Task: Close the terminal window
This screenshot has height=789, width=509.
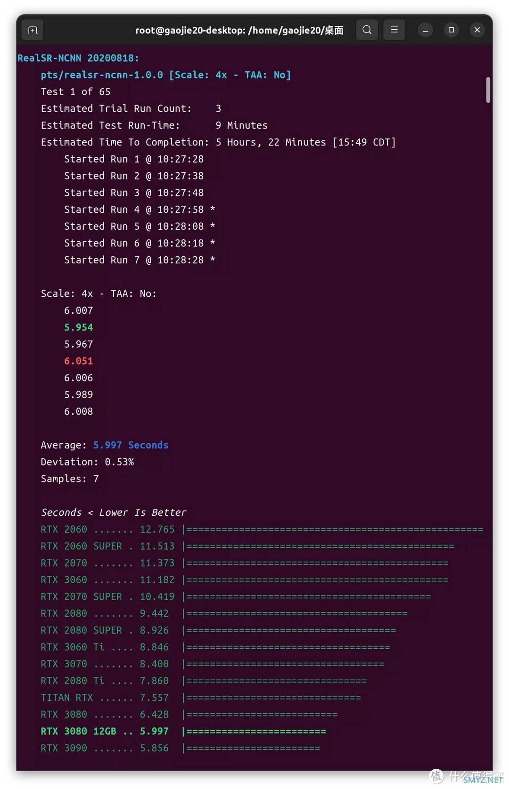Action: point(477,30)
